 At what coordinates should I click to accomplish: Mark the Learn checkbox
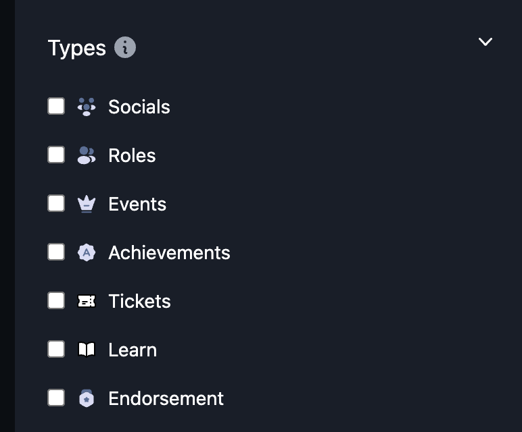click(x=56, y=349)
